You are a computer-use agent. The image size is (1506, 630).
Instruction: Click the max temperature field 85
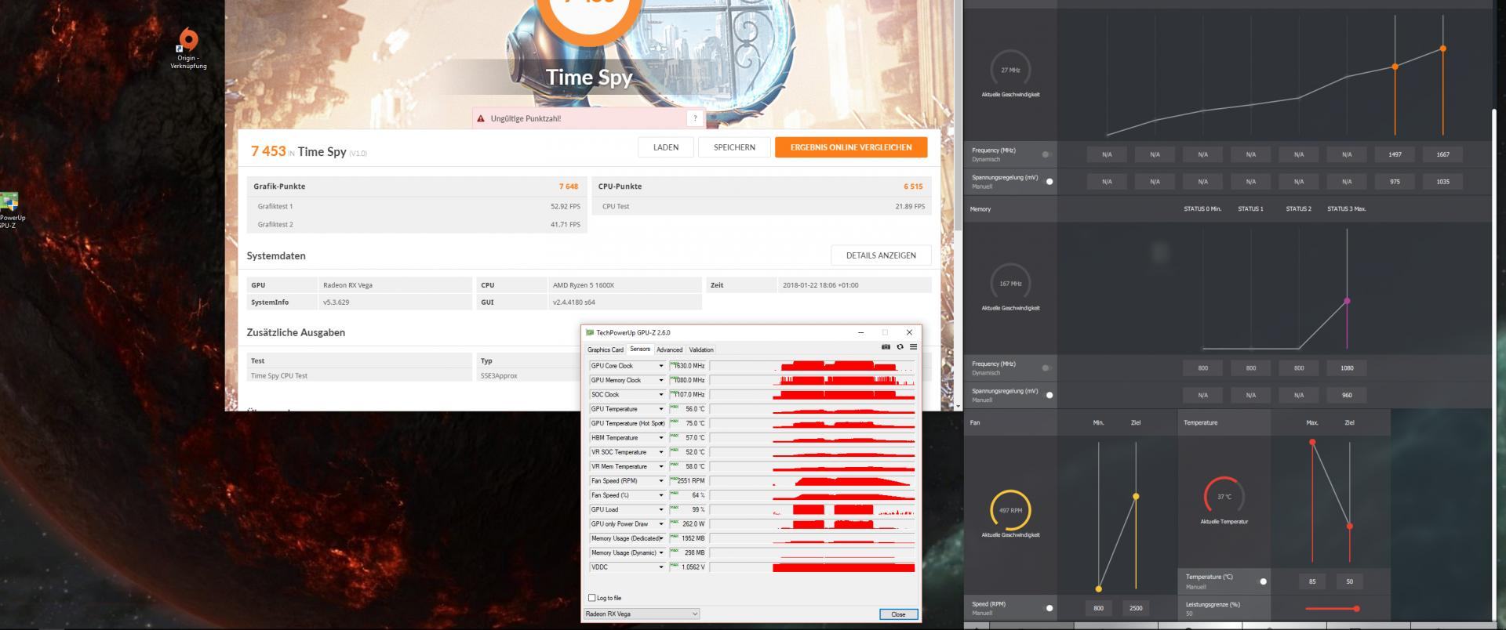tap(1312, 581)
